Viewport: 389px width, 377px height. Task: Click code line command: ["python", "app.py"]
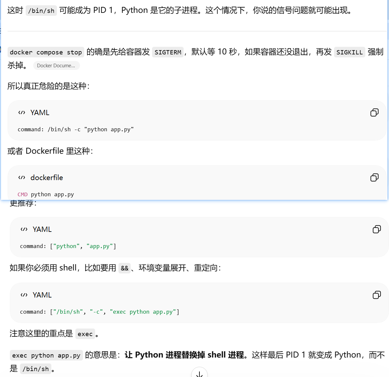click(68, 246)
